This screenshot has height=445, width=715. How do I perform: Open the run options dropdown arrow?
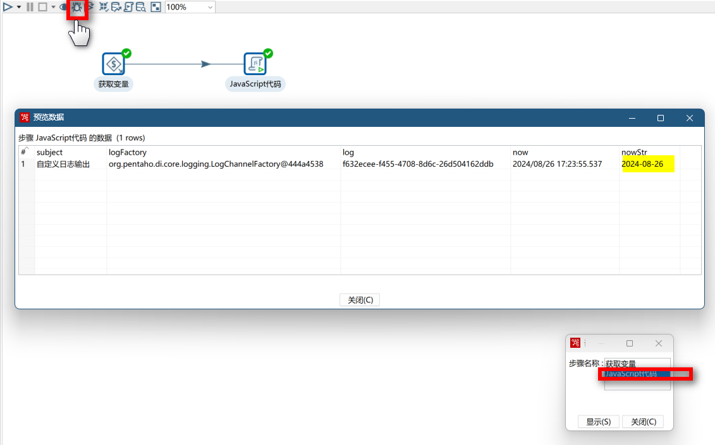coord(19,7)
